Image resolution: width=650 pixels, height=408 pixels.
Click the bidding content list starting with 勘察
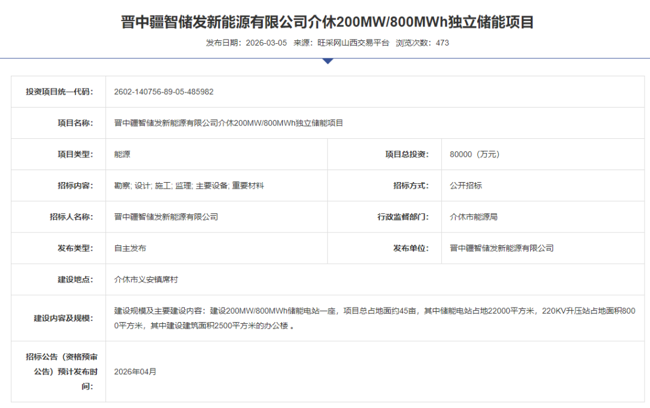coord(189,186)
